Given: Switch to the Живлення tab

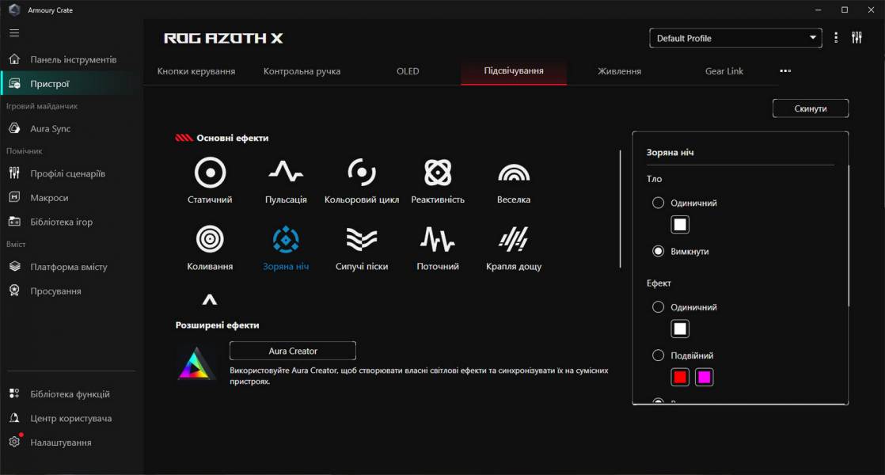Looking at the screenshot, I should coord(619,70).
